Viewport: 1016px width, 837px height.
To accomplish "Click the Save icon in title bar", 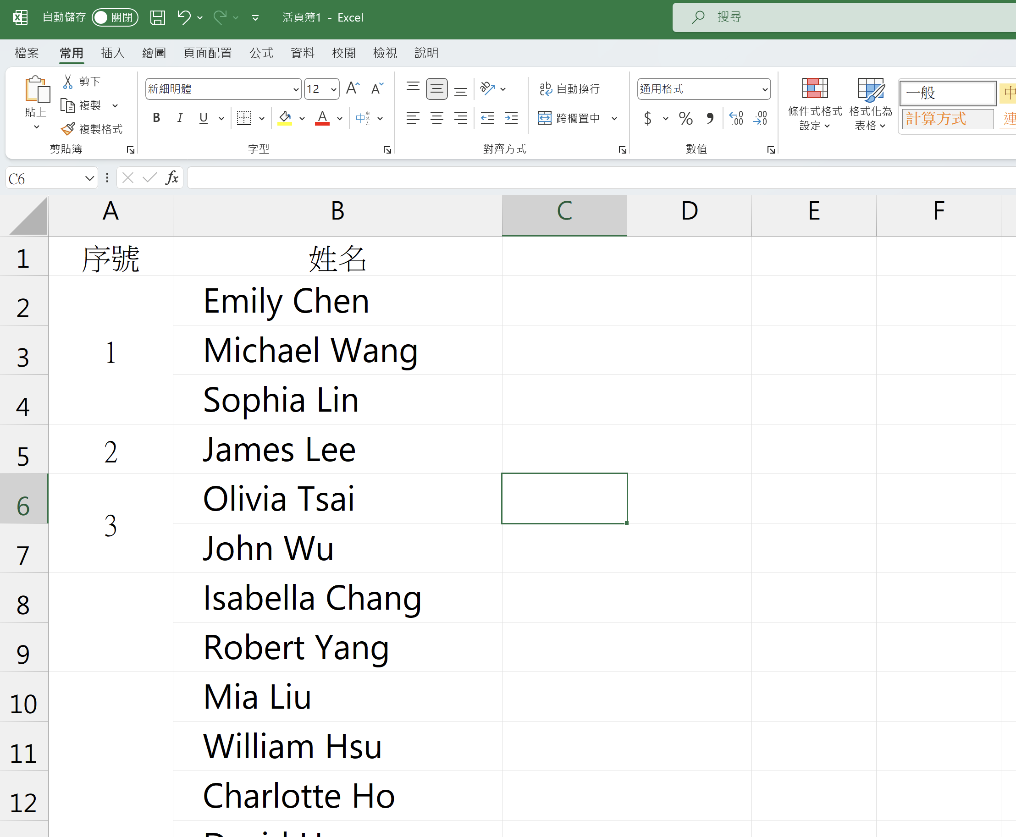I will coord(157,18).
